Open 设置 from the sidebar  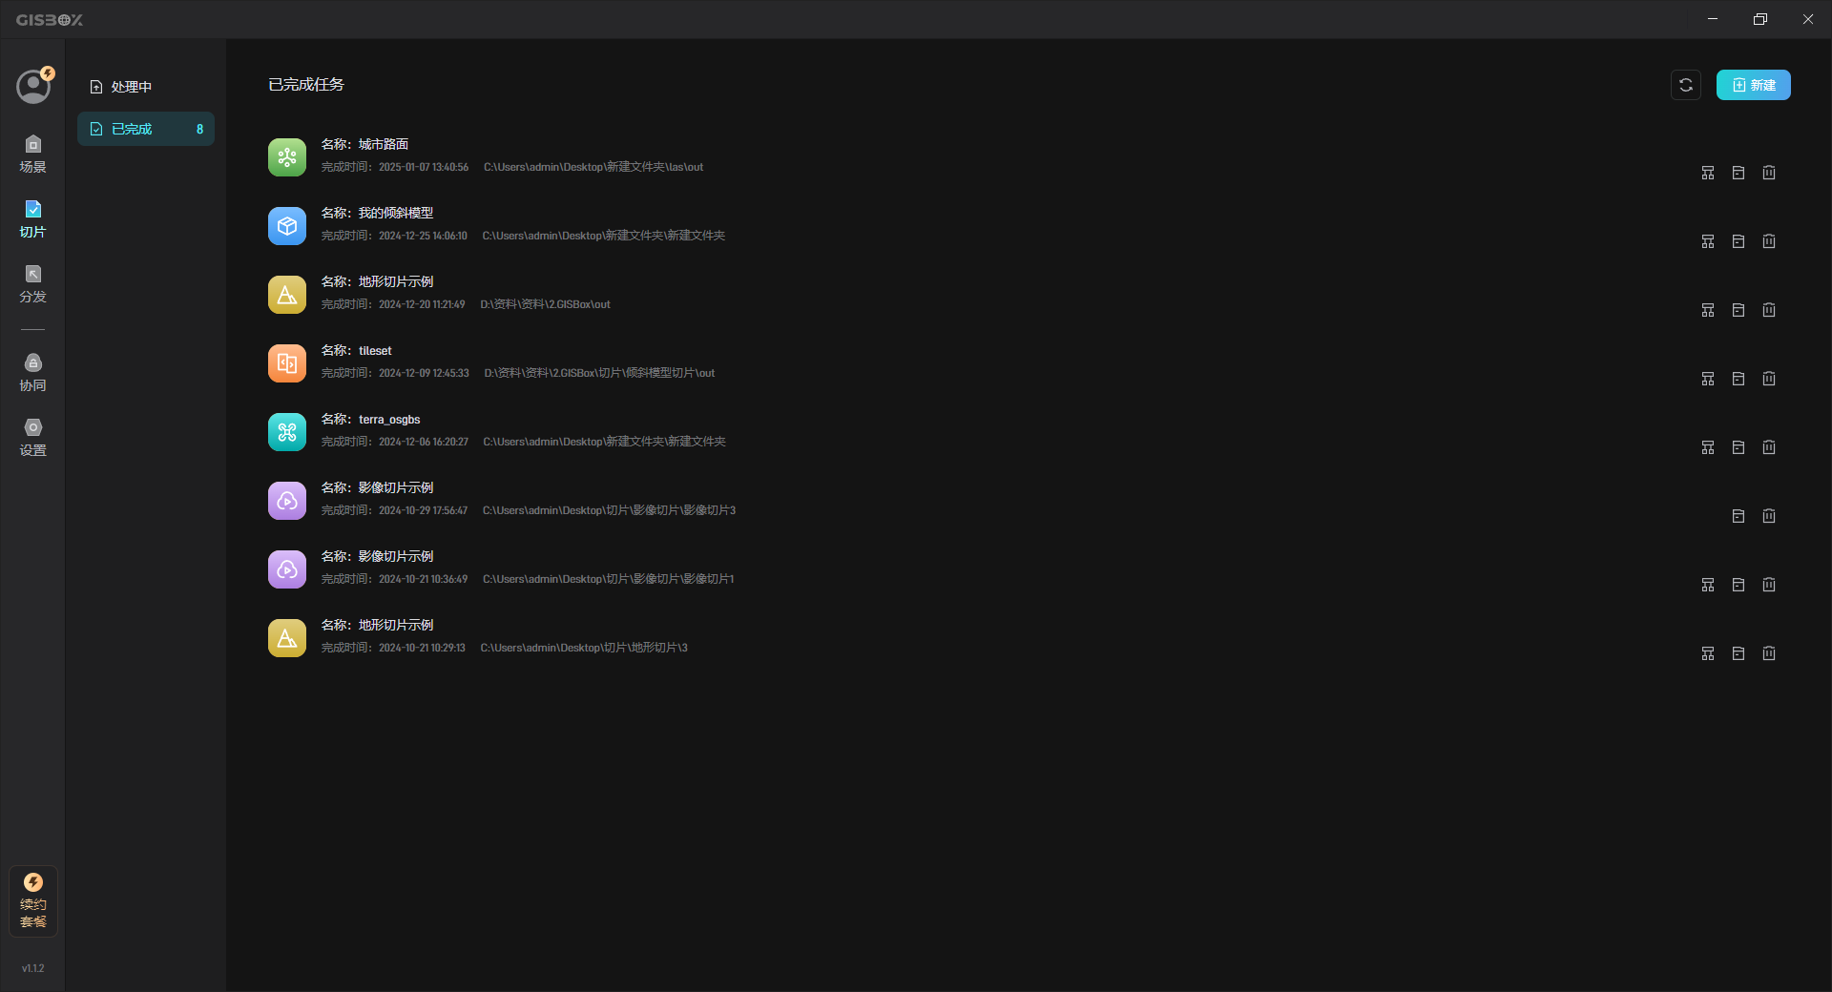point(32,438)
